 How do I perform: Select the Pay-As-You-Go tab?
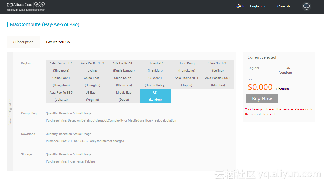pyautogui.click(x=58, y=42)
